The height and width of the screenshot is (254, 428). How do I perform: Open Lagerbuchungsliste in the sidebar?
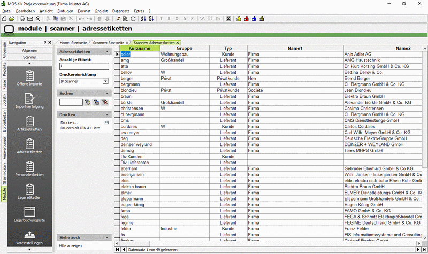click(x=29, y=214)
